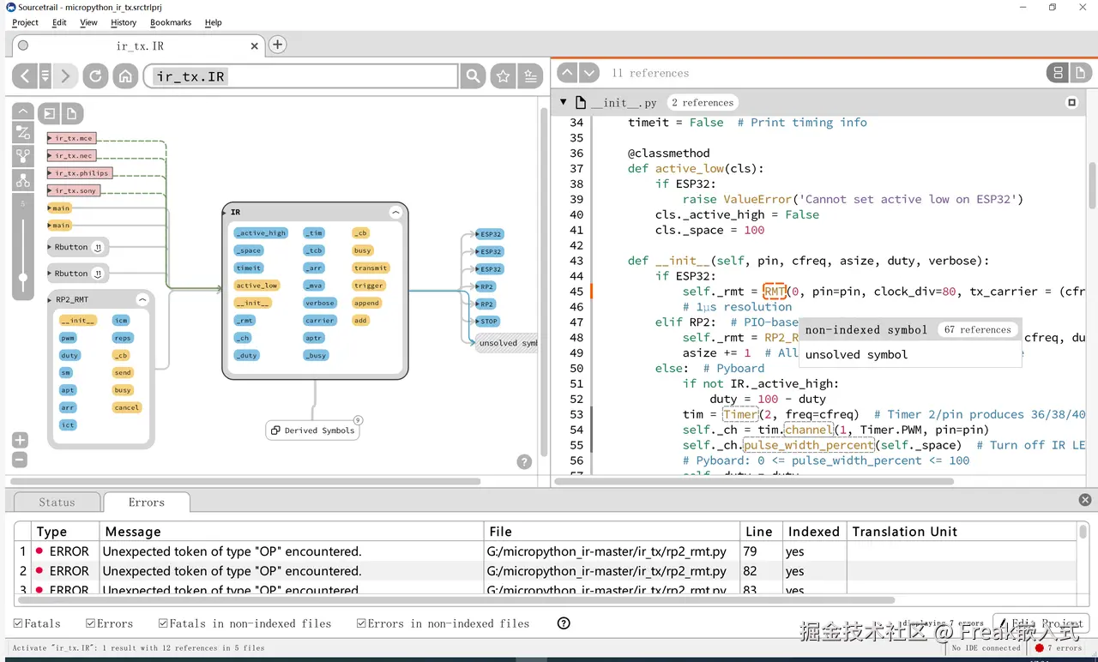Open the history dropdown arrow next to back button

point(45,76)
